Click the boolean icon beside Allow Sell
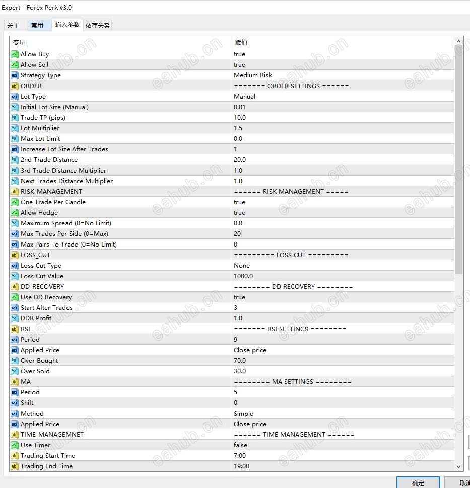Image resolution: width=470 pixels, height=488 pixels. (14, 65)
